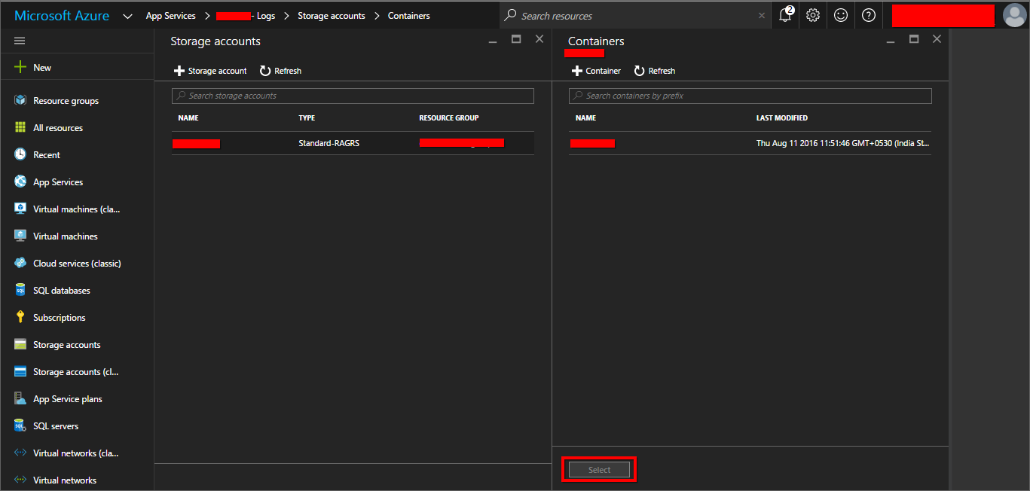Viewport: 1030px width, 491px height.
Task: Click the feedback smiley icon
Action: pos(841,15)
